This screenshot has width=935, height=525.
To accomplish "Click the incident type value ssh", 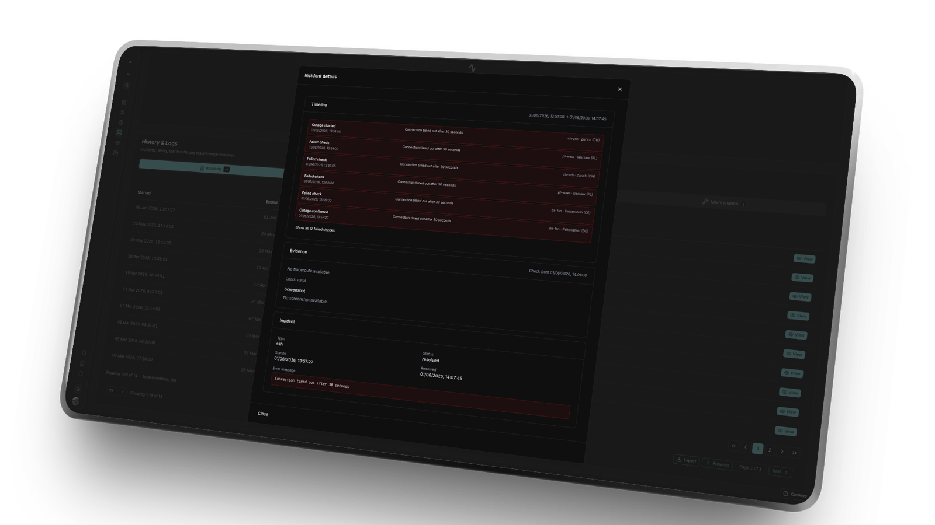I will [279, 344].
